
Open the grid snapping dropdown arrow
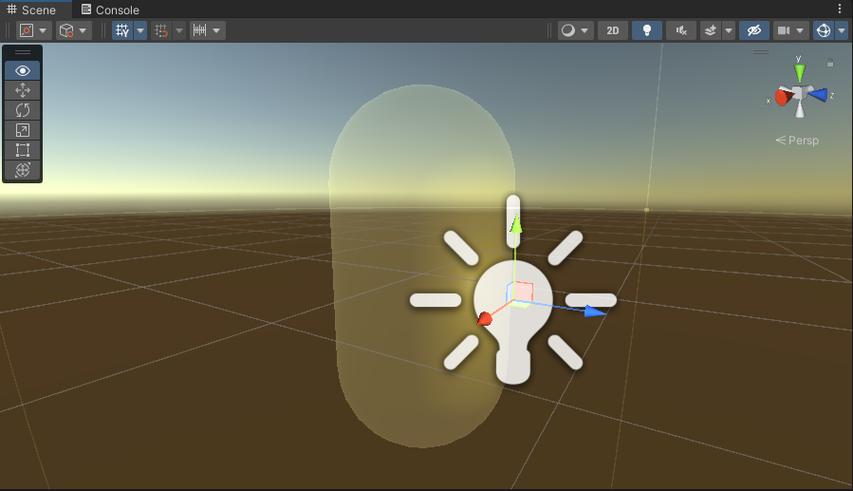click(179, 30)
